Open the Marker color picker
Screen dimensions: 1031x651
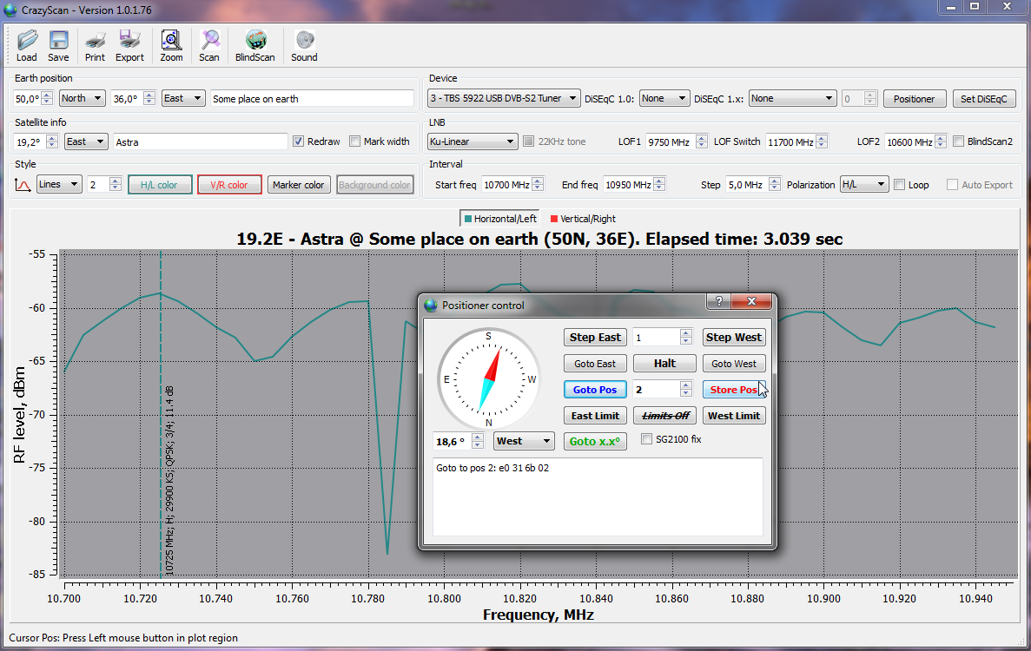(299, 185)
